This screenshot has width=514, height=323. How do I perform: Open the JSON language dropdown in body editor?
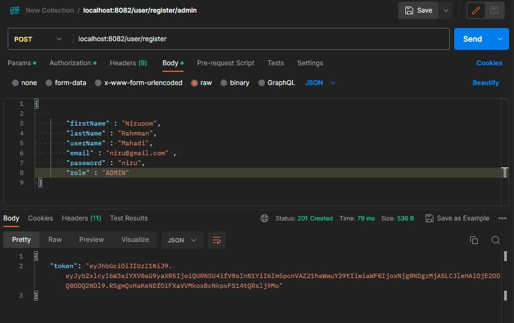pyautogui.click(x=319, y=82)
